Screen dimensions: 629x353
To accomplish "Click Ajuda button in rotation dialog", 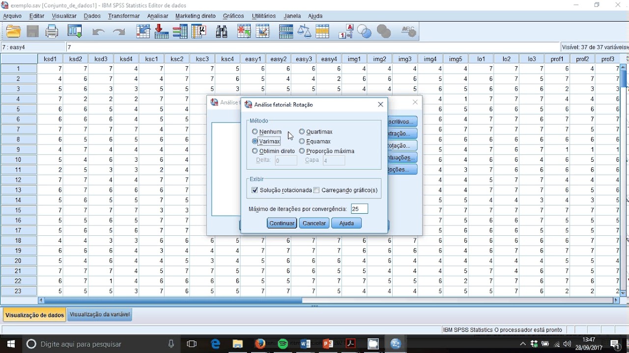I will click(x=346, y=223).
